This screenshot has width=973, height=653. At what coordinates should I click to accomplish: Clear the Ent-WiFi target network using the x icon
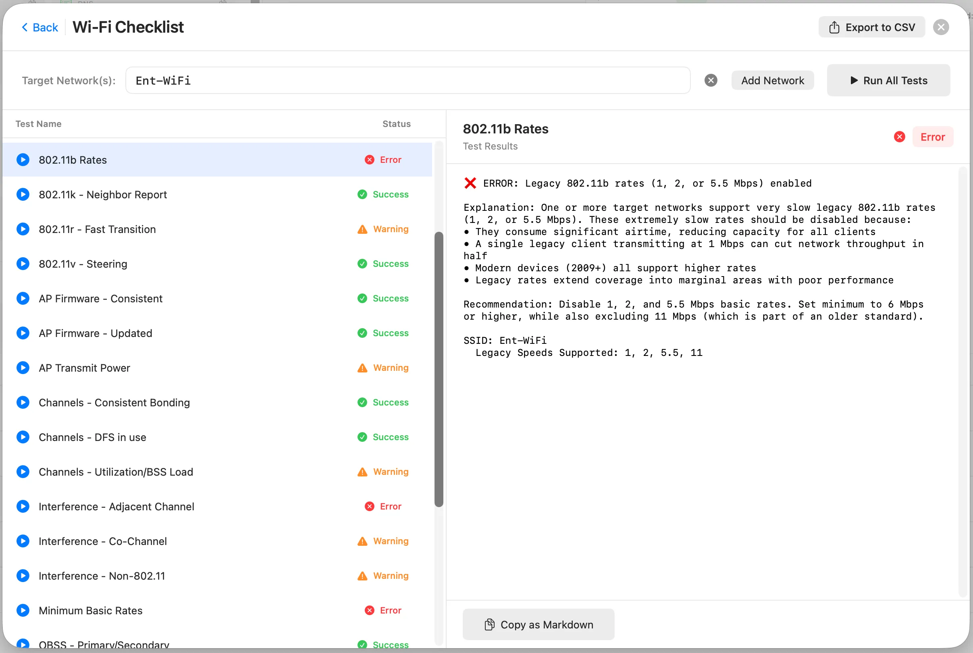[x=710, y=80]
